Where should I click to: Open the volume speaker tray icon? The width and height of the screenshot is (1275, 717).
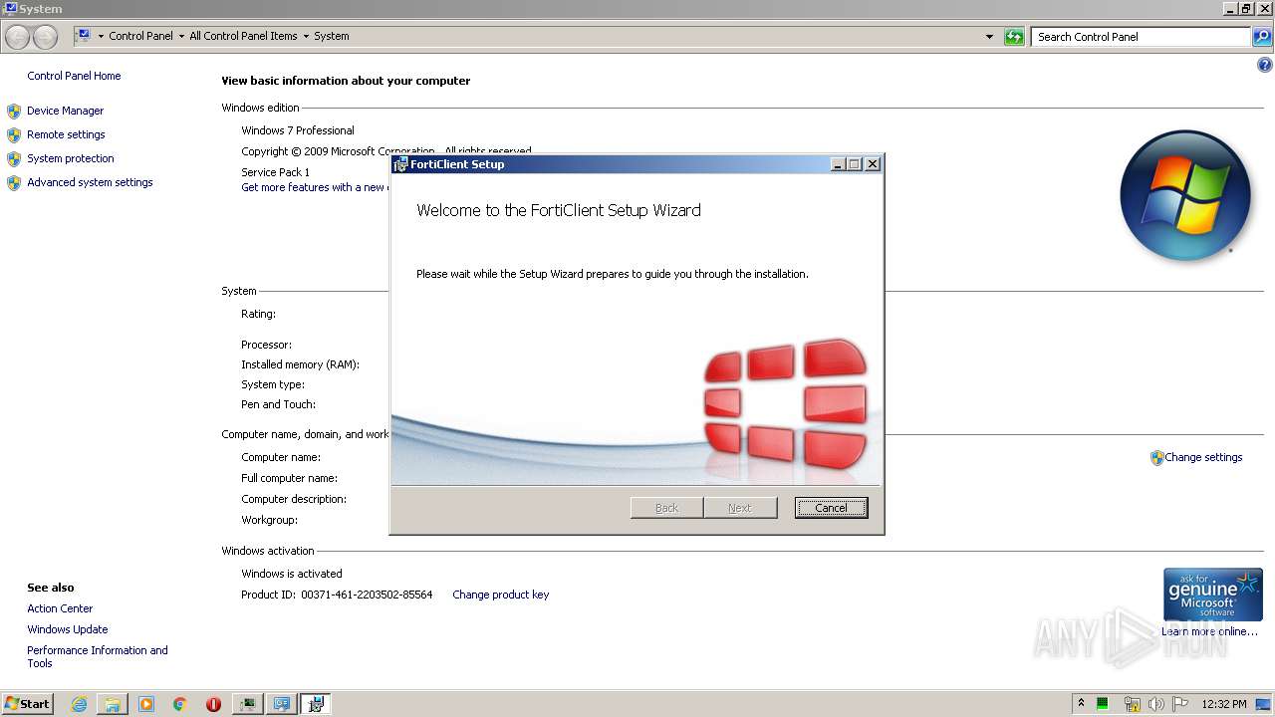click(x=1155, y=704)
